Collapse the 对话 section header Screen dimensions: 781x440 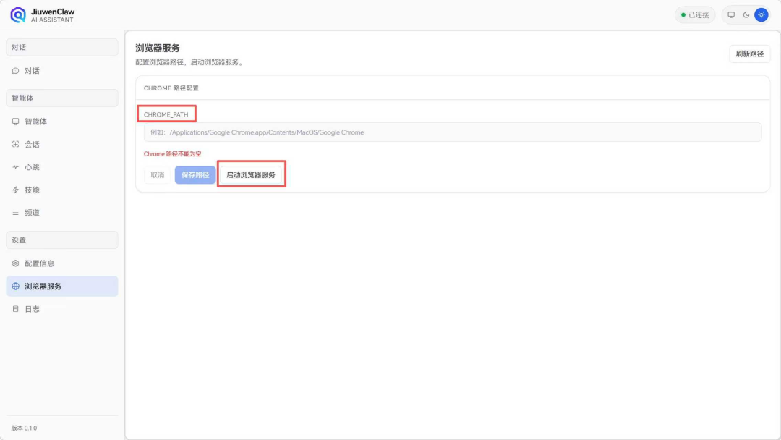[61, 47]
